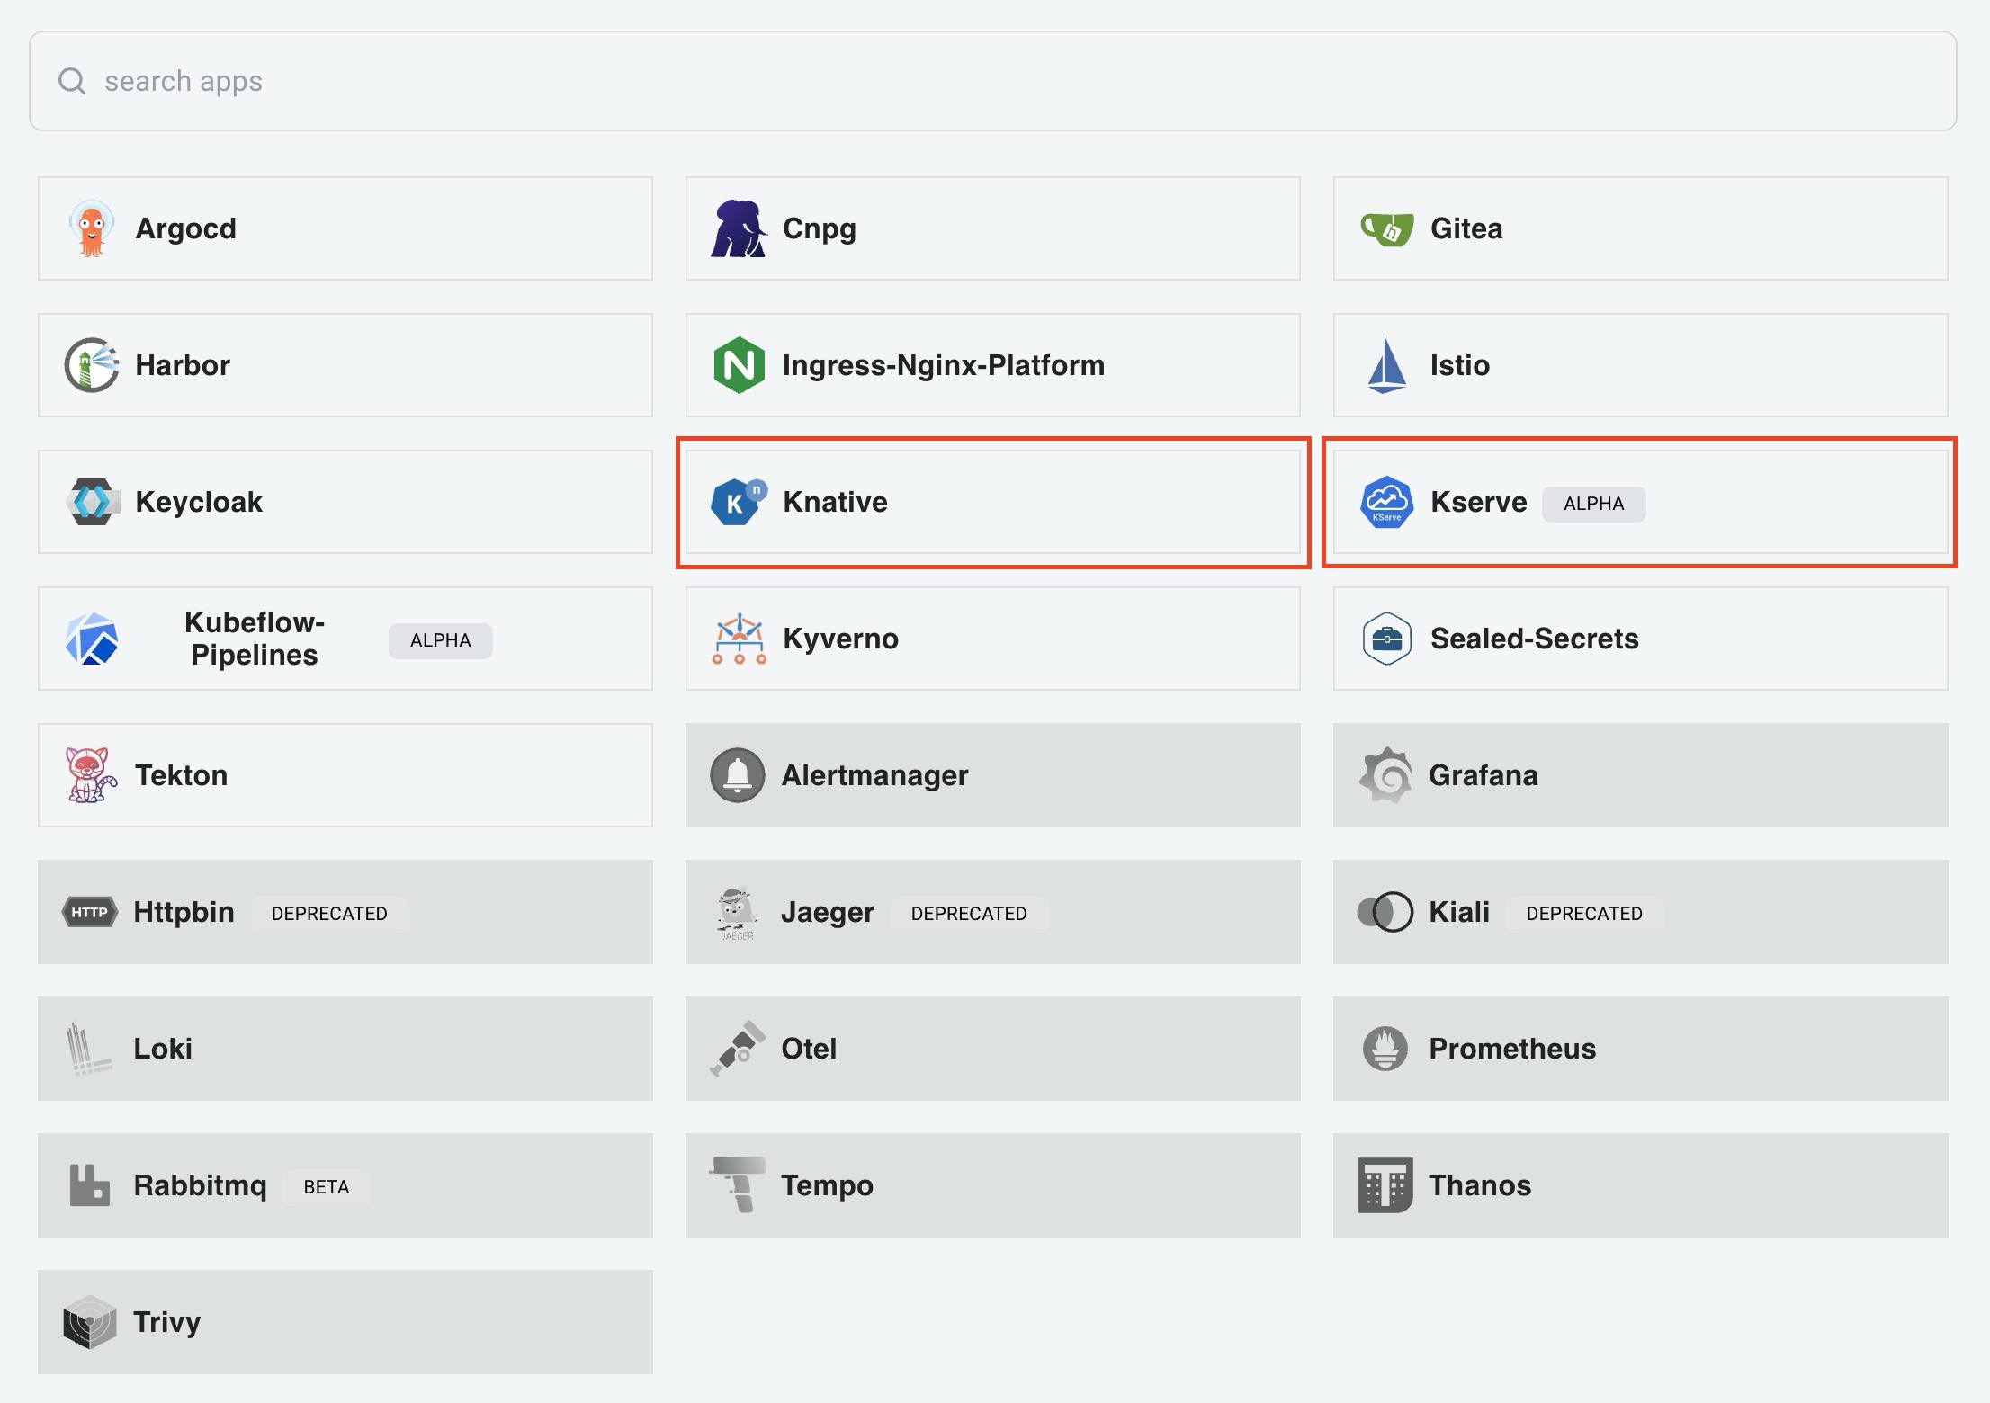The height and width of the screenshot is (1403, 1990).
Task: Select the Rabbitmq app card
Action: point(345,1184)
